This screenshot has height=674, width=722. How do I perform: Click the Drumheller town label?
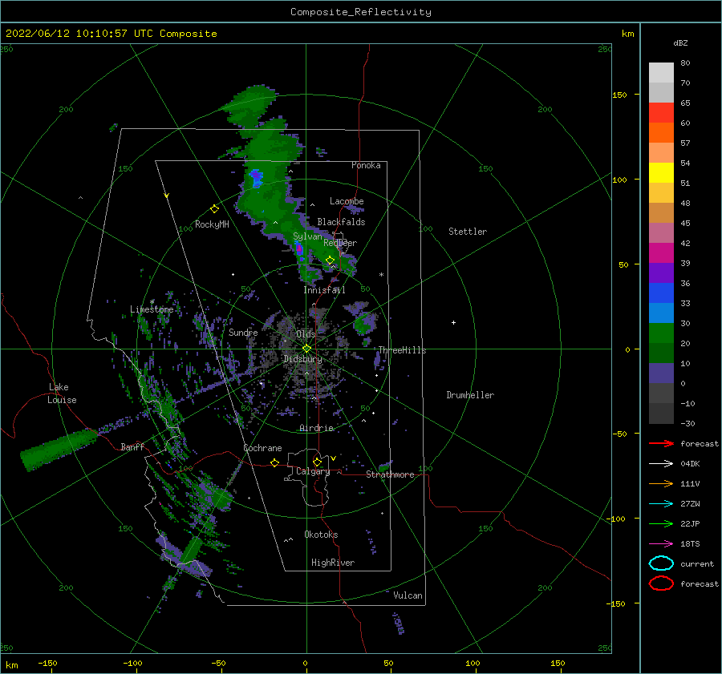(x=470, y=395)
